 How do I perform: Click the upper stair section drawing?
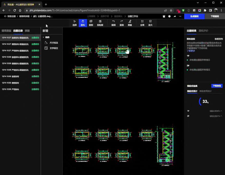pos(166,61)
